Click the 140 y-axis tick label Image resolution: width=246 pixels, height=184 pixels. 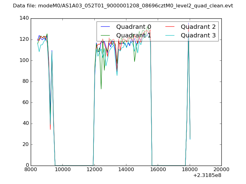click(24, 18)
